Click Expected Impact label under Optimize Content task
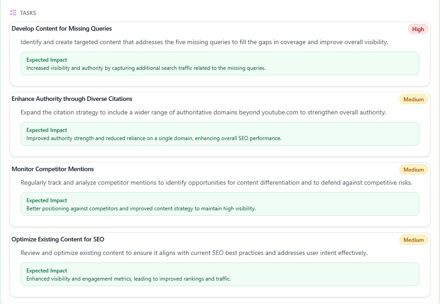The image size is (440, 304). click(x=46, y=271)
